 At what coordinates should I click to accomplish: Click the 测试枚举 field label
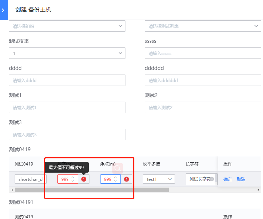pos(19,41)
